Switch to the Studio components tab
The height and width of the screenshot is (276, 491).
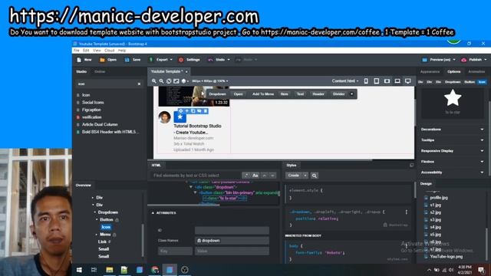pyautogui.click(x=81, y=71)
